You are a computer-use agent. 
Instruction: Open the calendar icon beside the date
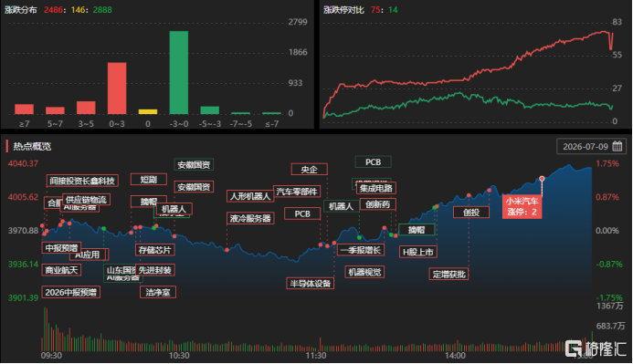click(617, 146)
